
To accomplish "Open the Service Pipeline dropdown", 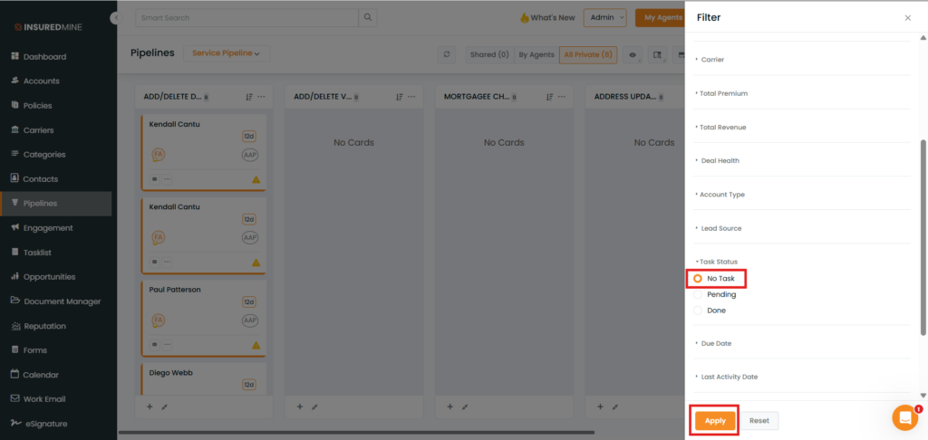I will (x=226, y=53).
